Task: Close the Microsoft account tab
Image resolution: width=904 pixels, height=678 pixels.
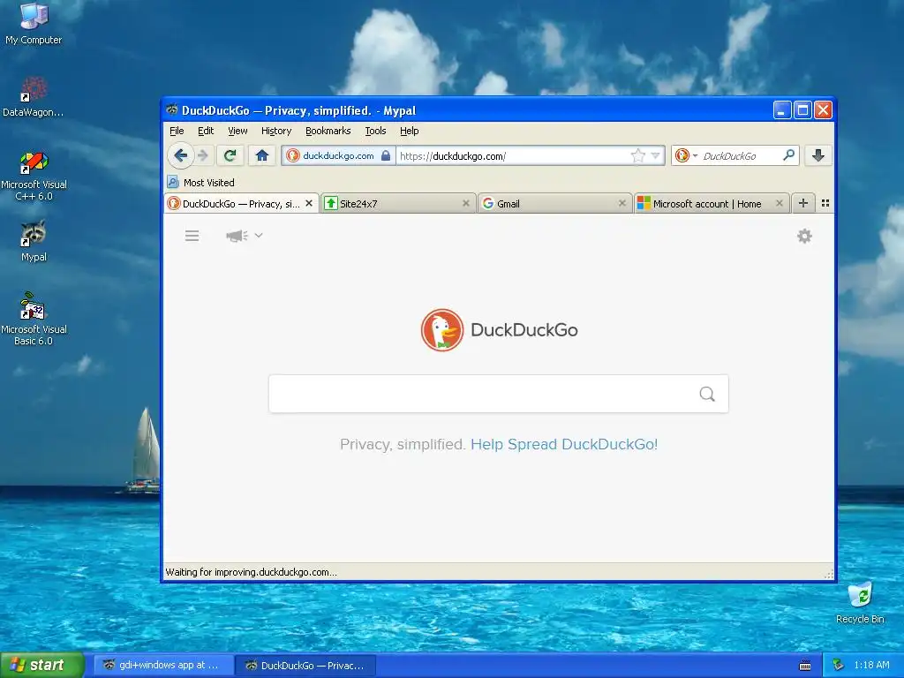Action: point(779,204)
